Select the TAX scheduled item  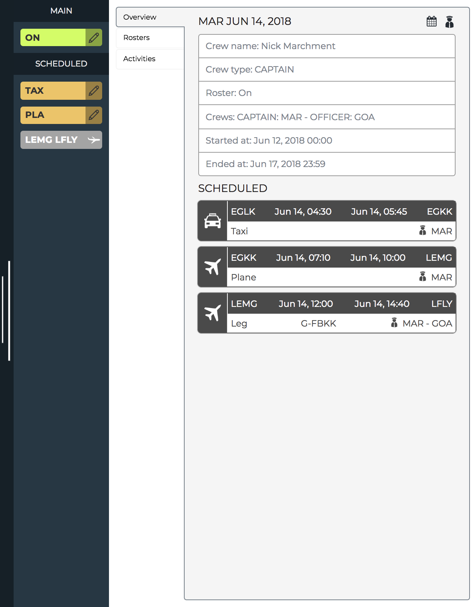pyautogui.click(x=53, y=91)
